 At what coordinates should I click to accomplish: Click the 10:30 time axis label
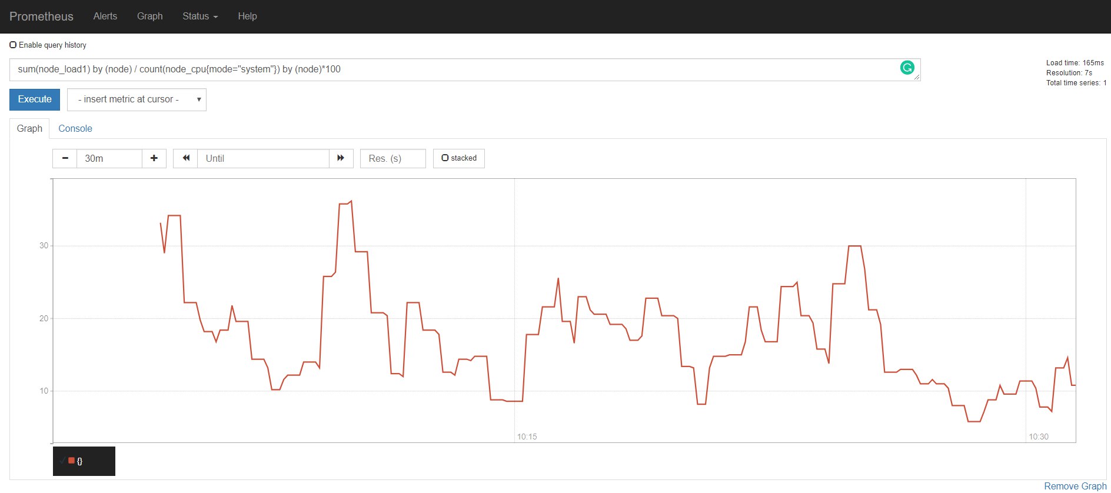[1039, 437]
